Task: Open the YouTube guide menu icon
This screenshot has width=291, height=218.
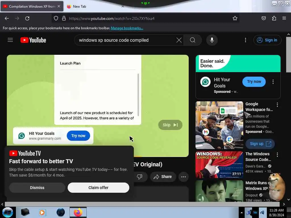Action: tap(10, 40)
